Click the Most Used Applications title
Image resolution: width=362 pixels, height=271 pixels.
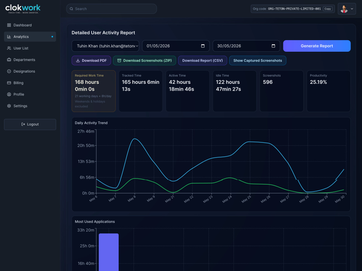[x=94, y=221]
